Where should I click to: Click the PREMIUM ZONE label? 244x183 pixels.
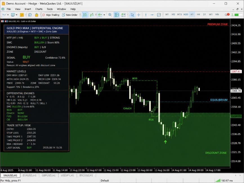tap(217, 24)
